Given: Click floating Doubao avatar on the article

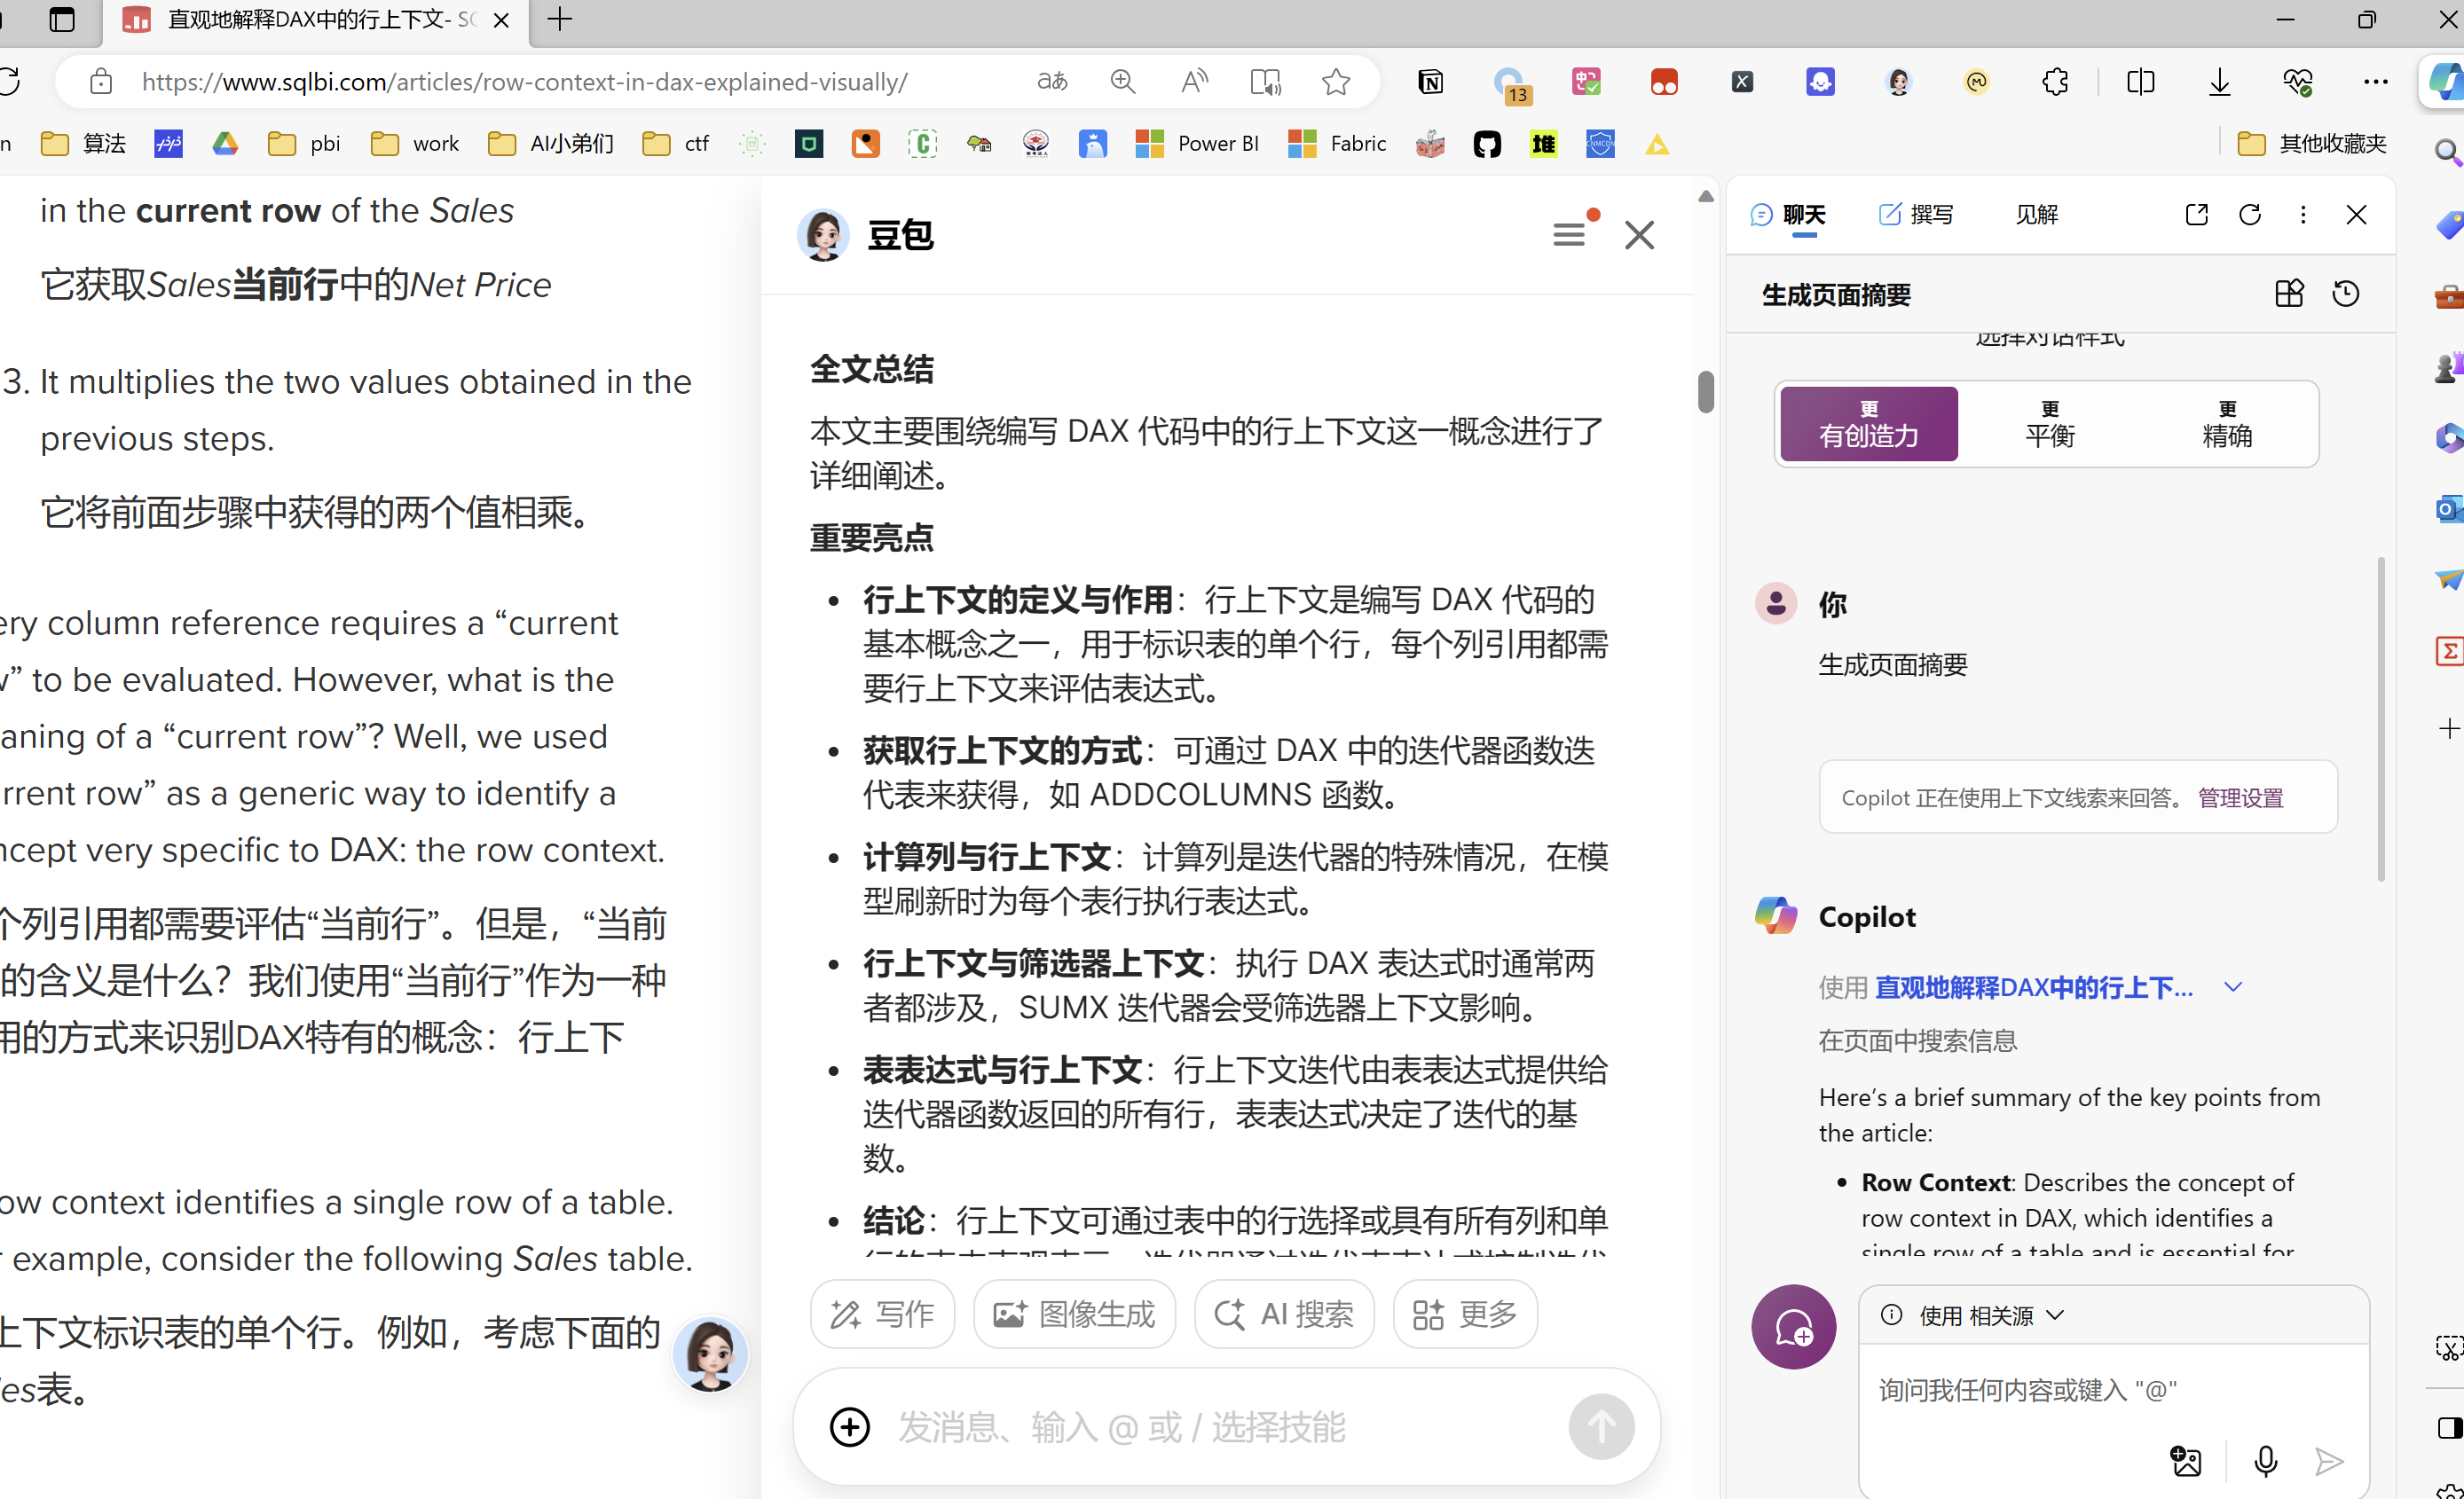Looking at the screenshot, I should [x=710, y=1354].
